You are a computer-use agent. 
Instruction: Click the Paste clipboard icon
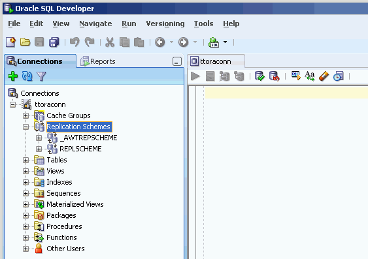point(139,42)
